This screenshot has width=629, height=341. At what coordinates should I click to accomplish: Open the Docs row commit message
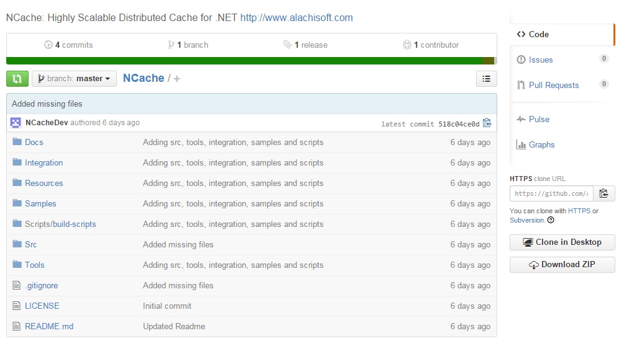coord(233,142)
